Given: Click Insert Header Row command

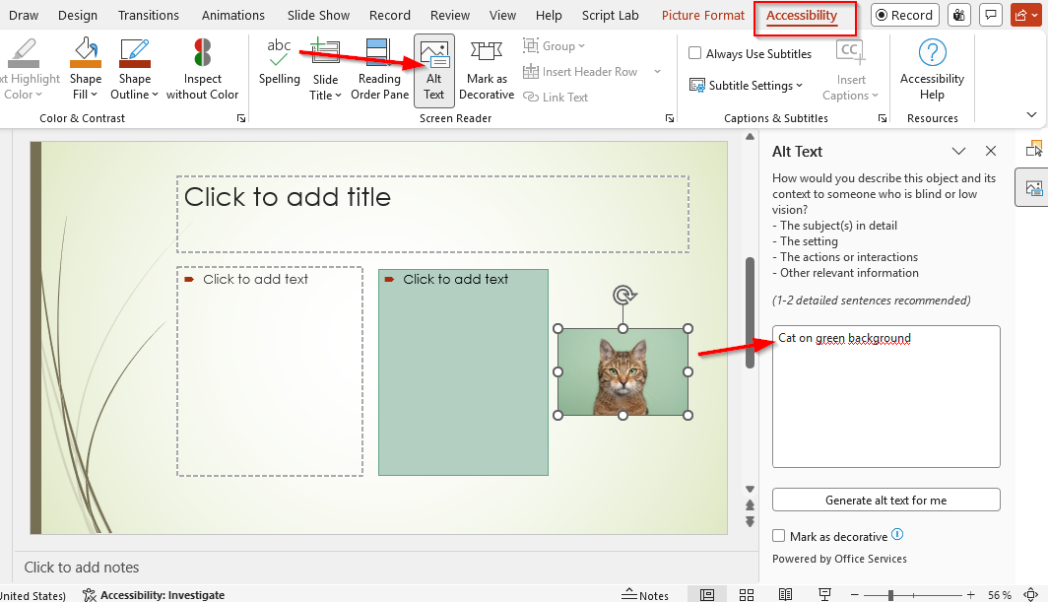Looking at the screenshot, I should [x=580, y=72].
